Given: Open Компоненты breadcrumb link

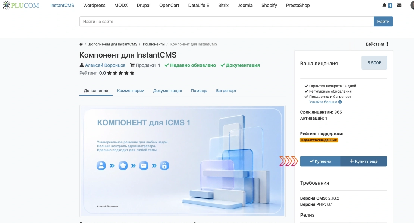Looking at the screenshot, I should coord(154,44).
